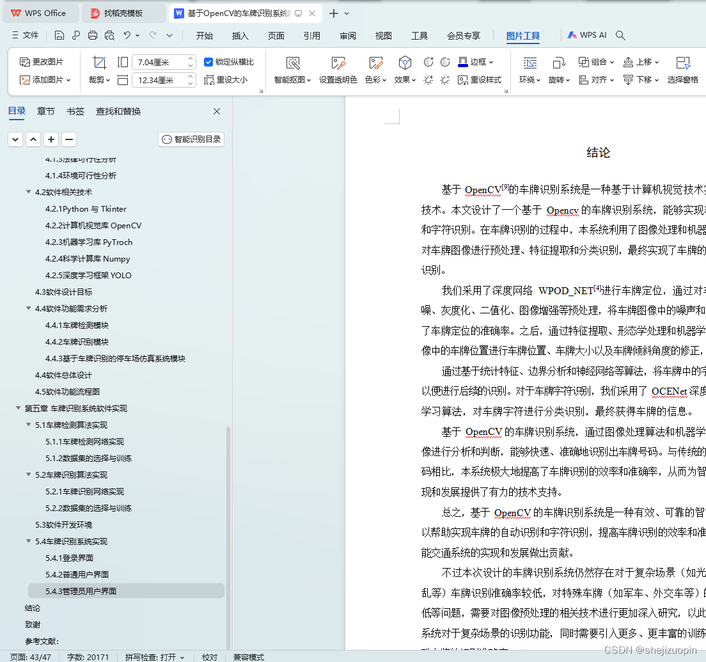Collapse the 5.1车牌检测算法实现 node
This screenshot has height=662, width=706.
[28, 425]
